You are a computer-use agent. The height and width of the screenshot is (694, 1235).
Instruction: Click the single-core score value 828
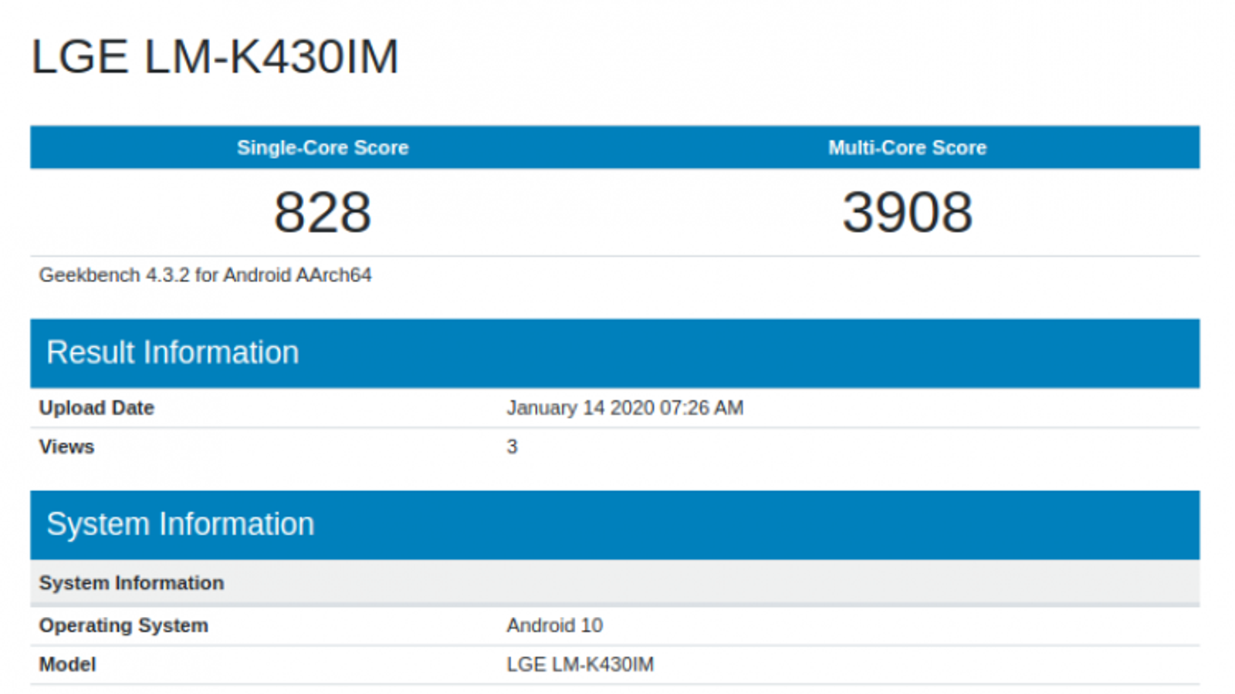[323, 212]
